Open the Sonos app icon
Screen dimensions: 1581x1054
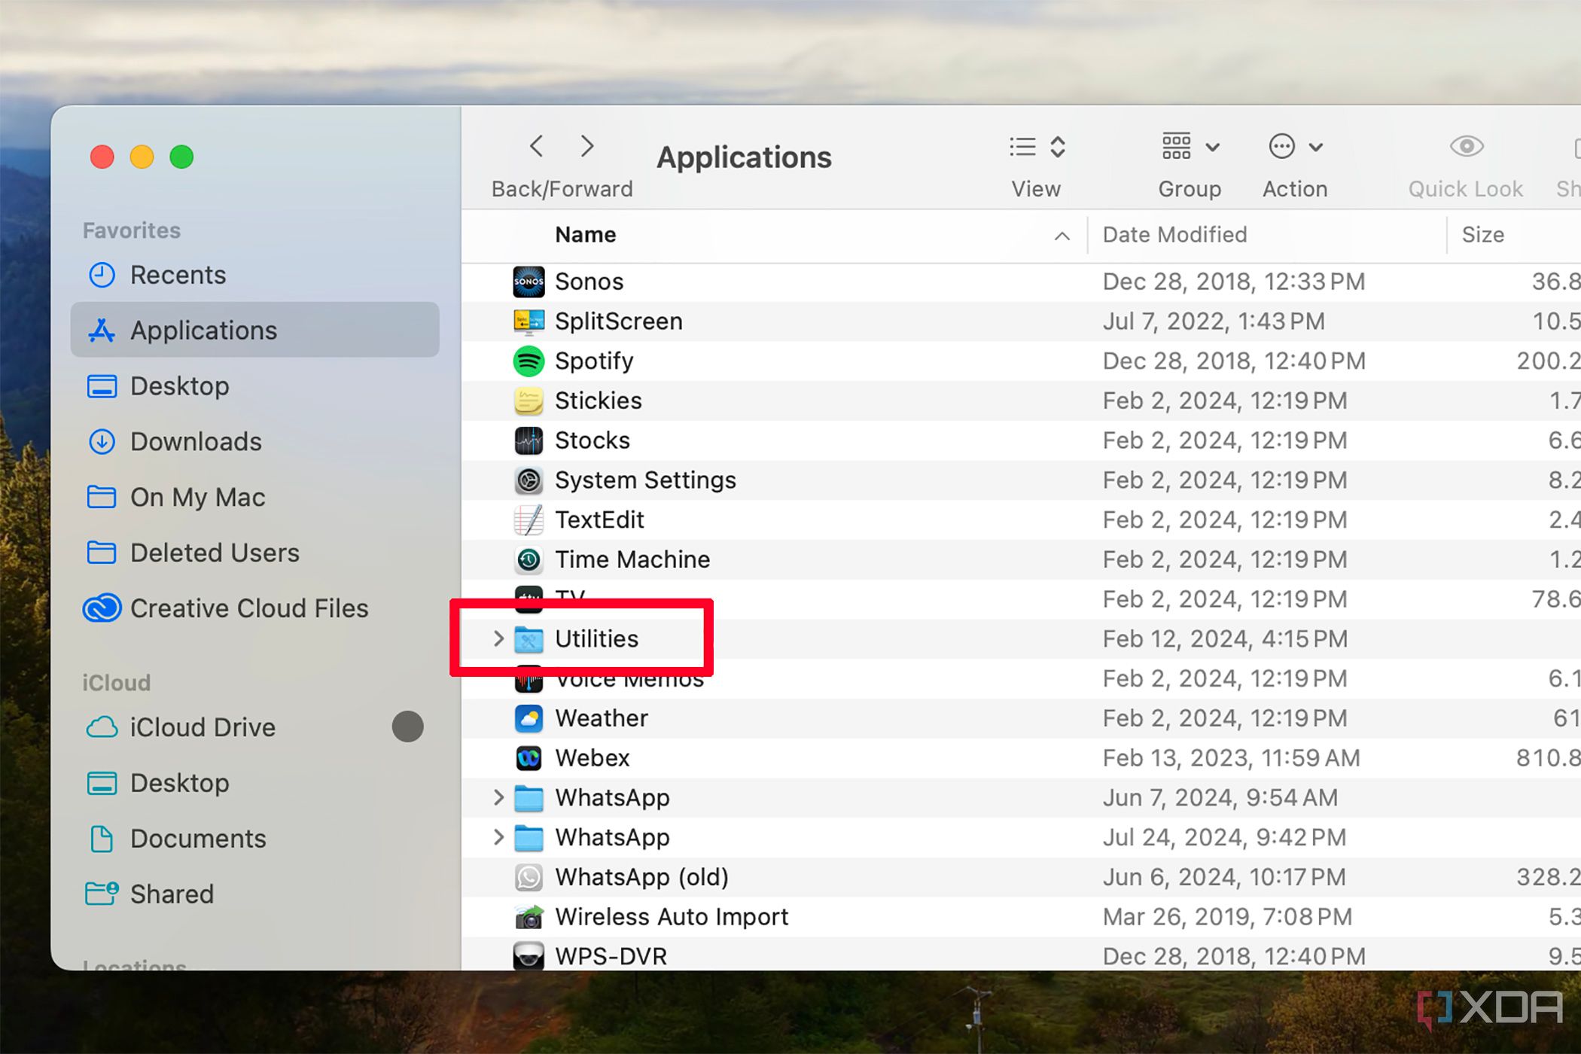pos(529,282)
